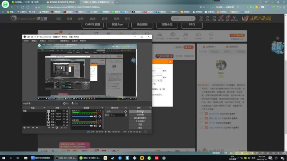Go to Douyu live tab in navigation
The height and width of the screenshot is (161, 287).
coord(70,19)
